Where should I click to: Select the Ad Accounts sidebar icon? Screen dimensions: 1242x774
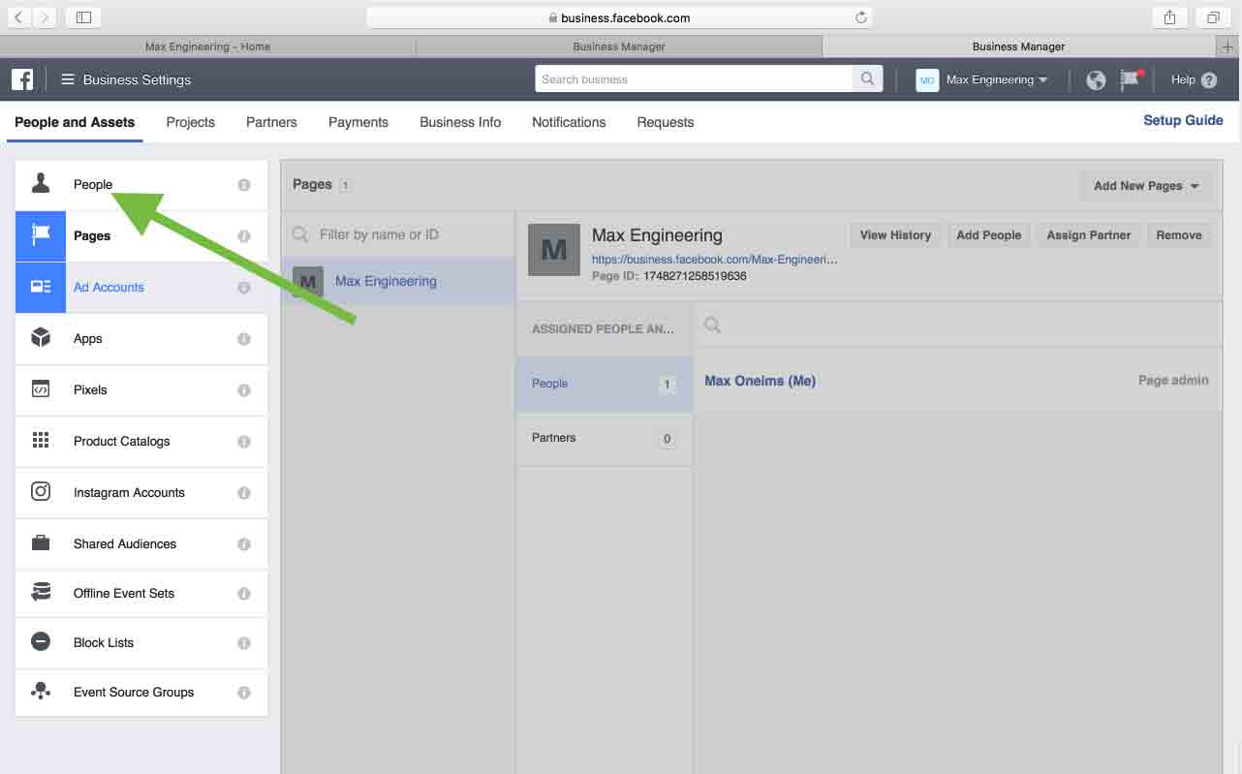pyautogui.click(x=41, y=287)
